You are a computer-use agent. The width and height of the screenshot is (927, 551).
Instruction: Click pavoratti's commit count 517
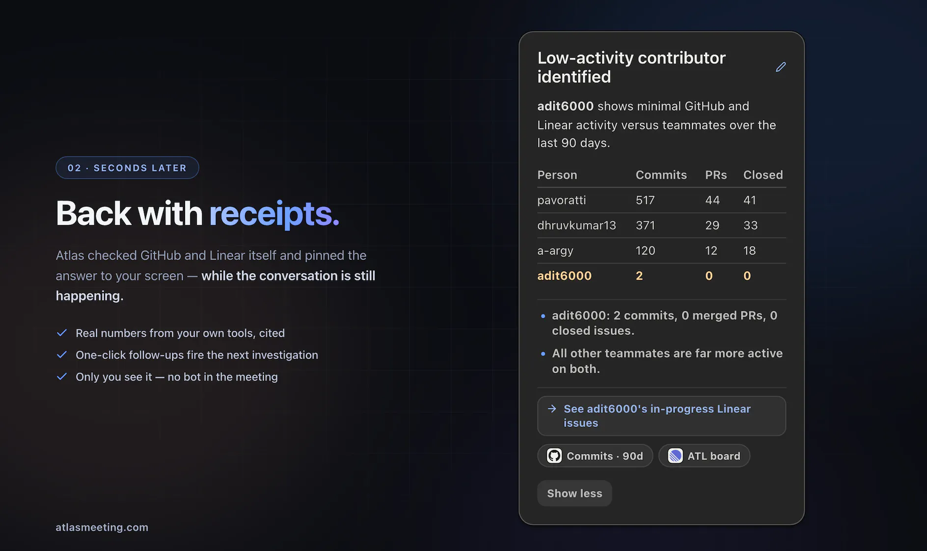pos(645,200)
